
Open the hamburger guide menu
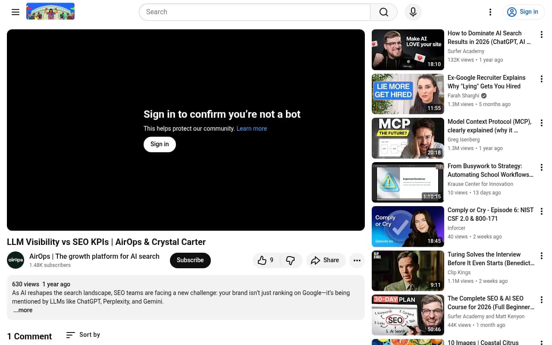(x=16, y=12)
